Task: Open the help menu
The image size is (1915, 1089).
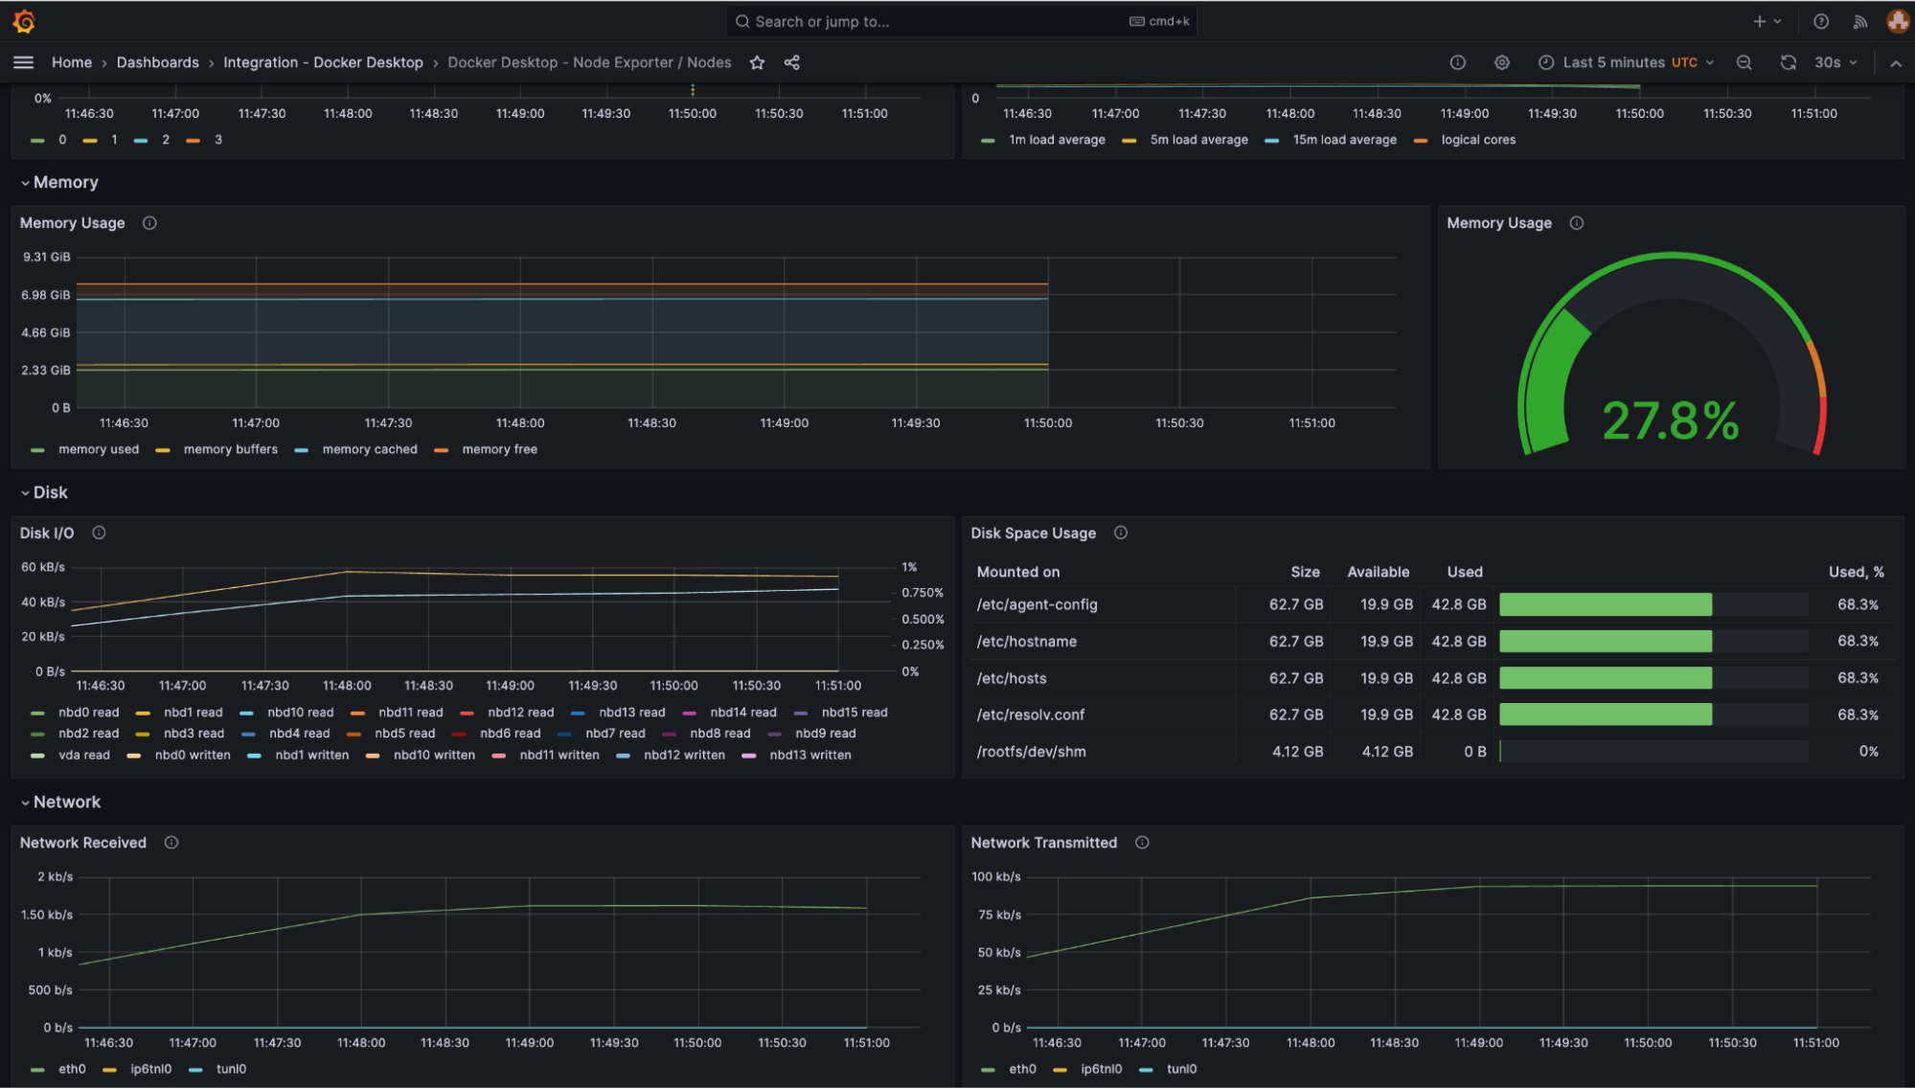Action: point(1821,20)
